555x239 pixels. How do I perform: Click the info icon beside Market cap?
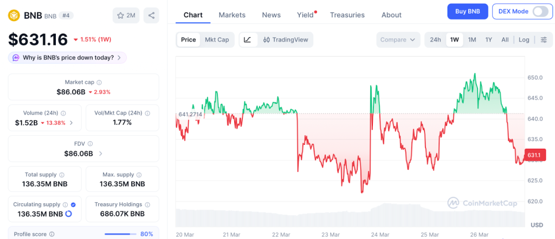[100, 82]
